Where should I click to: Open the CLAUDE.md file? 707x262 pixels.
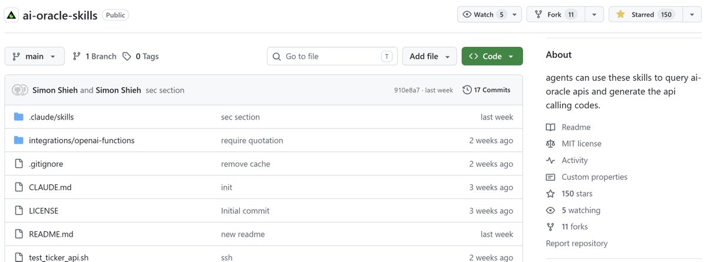click(x=50, y=187)
